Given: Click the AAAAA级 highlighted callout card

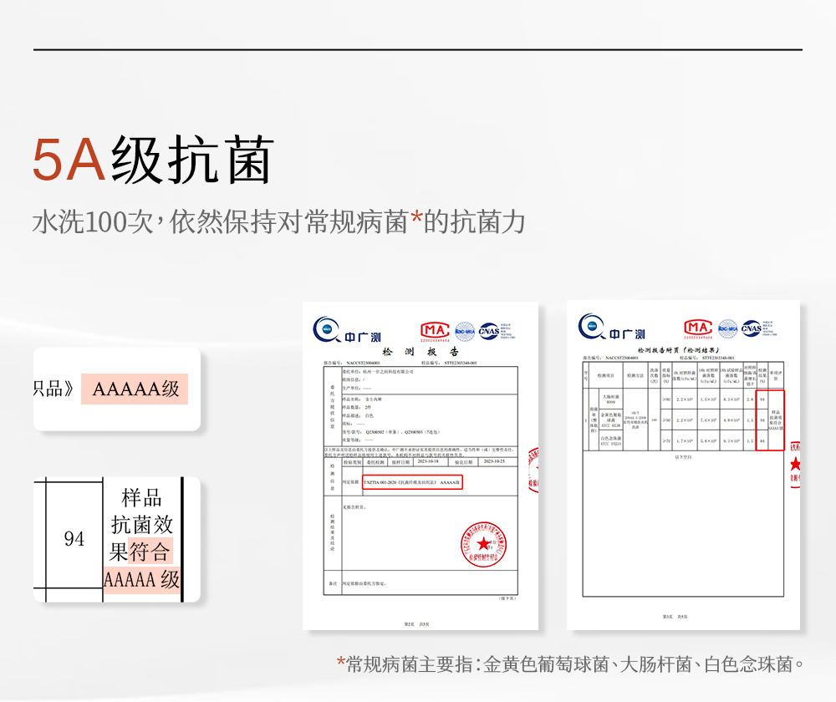Looking at the screenshot, I should tap(117, 389).
